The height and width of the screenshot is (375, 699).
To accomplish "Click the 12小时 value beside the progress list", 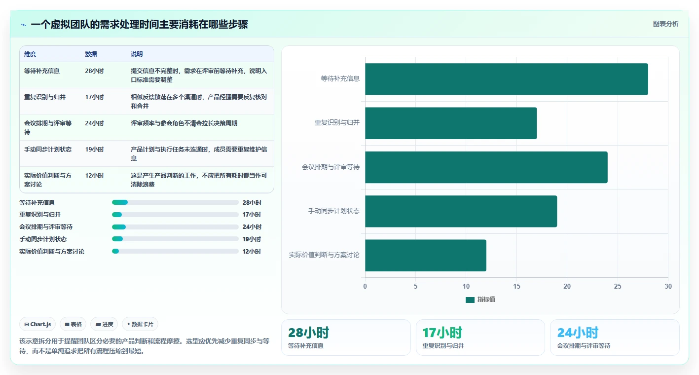I will pos(252,251).
